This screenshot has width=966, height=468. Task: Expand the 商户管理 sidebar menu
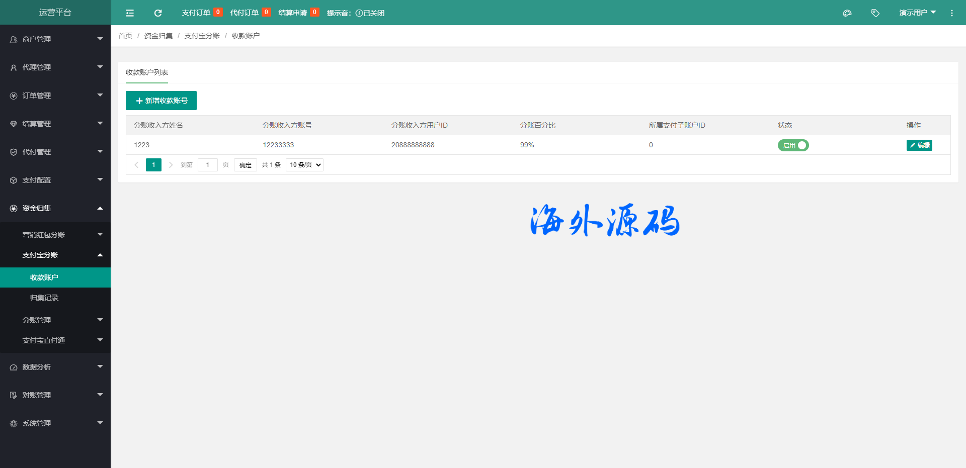pyautogui.click(x=55, y=39)
